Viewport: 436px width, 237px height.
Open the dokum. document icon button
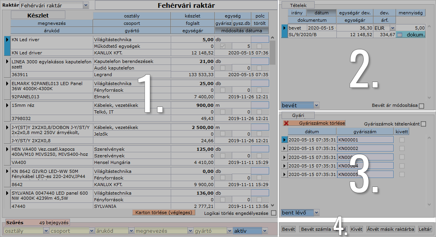411,35
